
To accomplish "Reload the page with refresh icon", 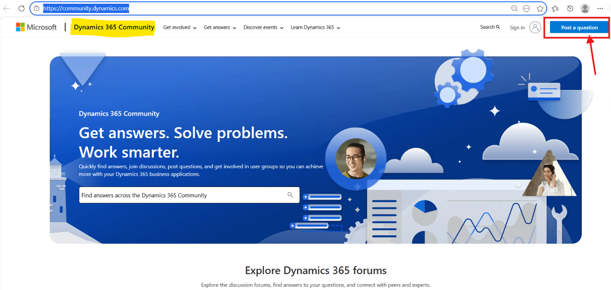I will pyautogui.click(x=21, y=8).
